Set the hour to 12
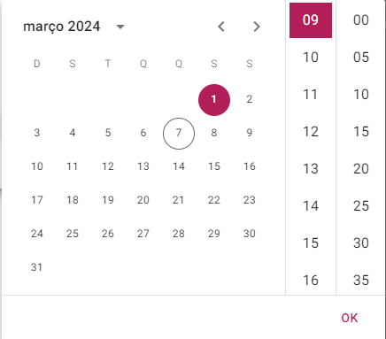Image resolution: width=386 pixels, height=339 pixels. click(x=311, y=132)
